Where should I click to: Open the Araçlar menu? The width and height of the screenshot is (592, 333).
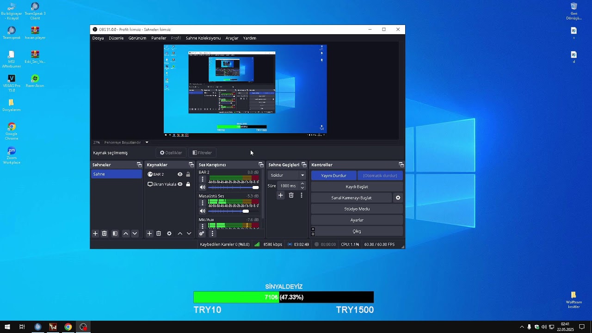coord(232,38)
